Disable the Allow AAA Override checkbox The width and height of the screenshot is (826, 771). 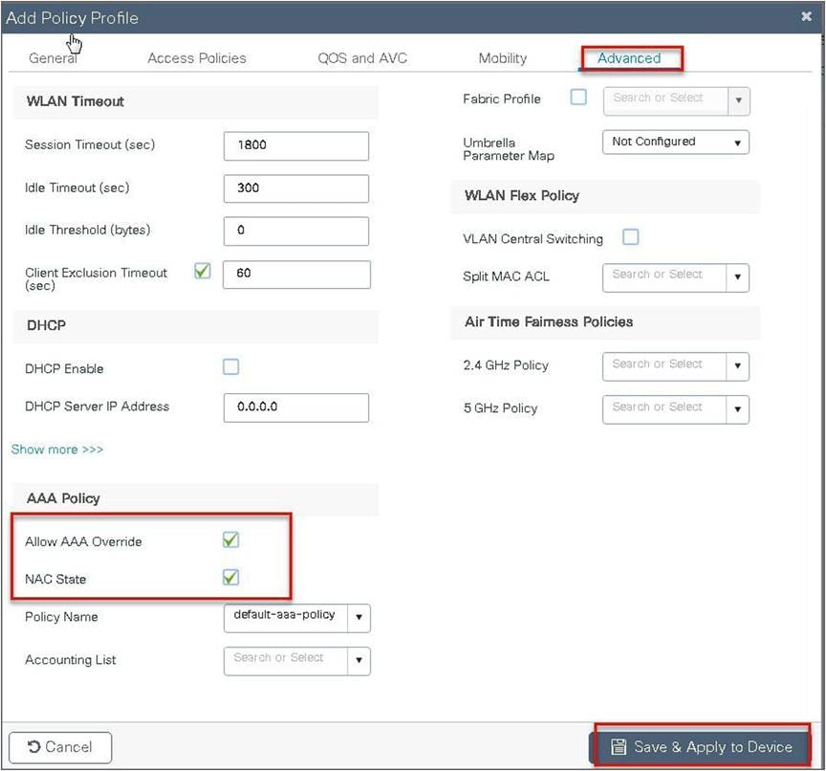pos(230,540)
